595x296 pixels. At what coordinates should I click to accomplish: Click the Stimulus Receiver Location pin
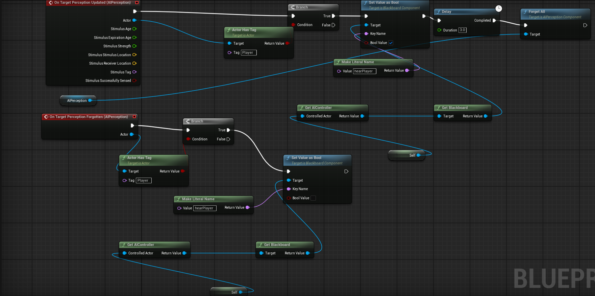click(134, 63)
